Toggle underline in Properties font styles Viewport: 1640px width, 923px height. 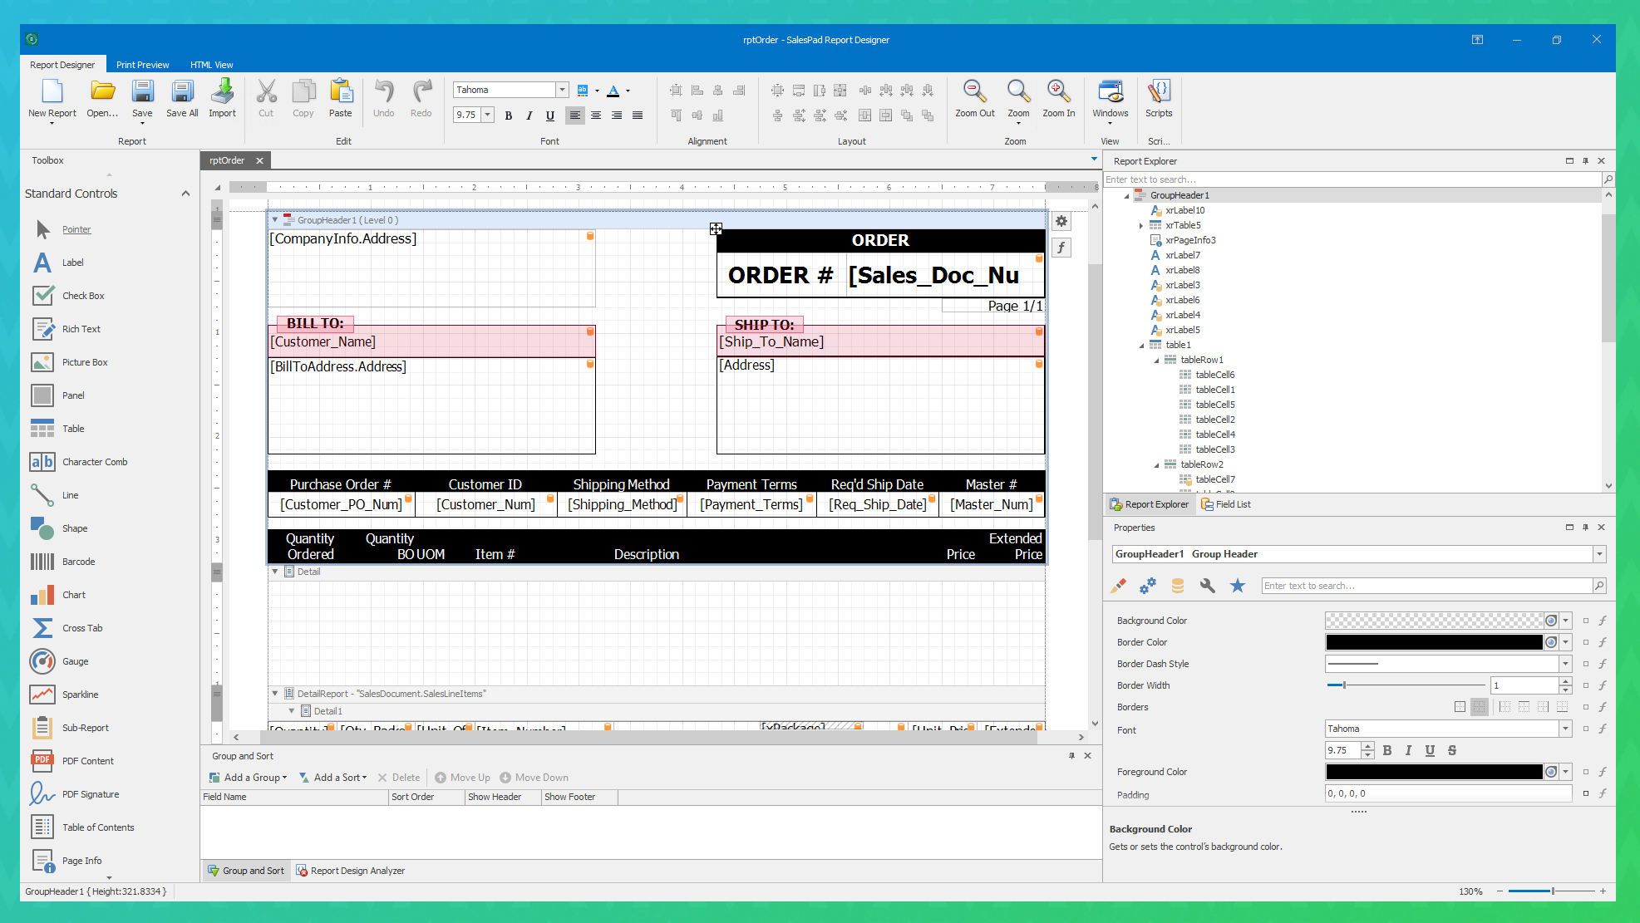pos(1430,750)
